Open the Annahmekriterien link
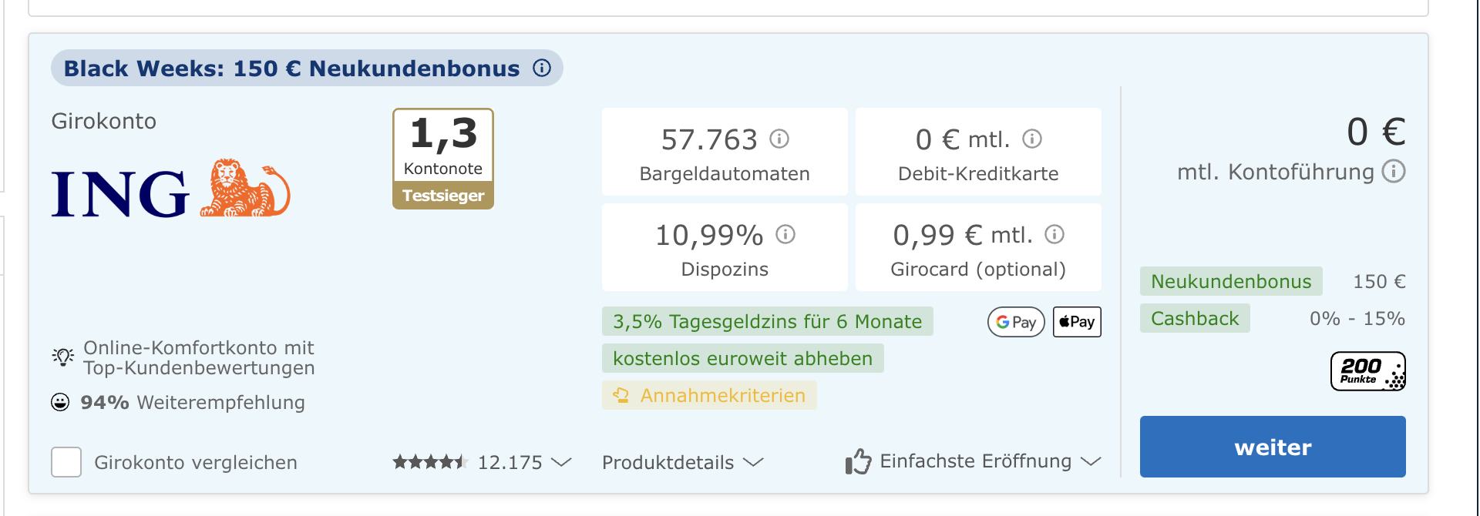This screenshot has width=1480, height=516. [709, 395]
